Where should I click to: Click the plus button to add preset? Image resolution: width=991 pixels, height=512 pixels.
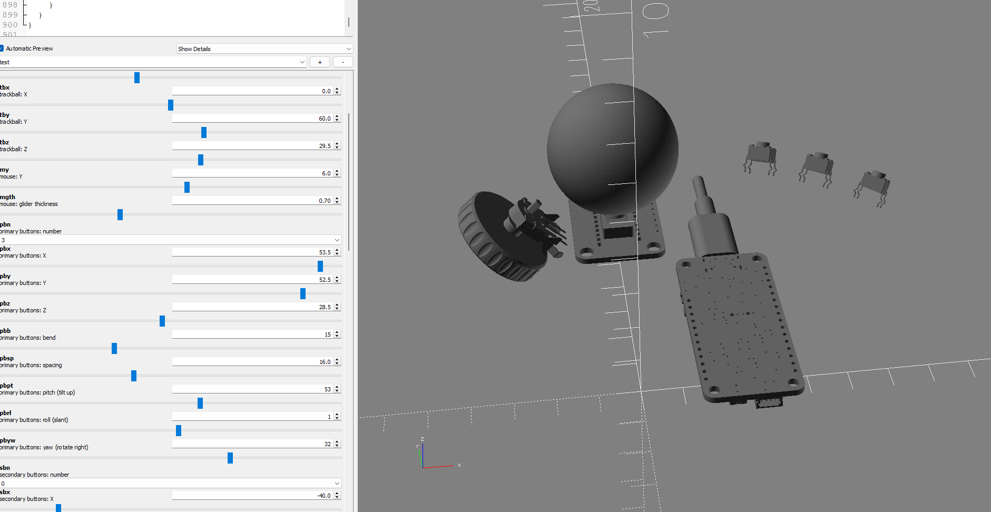[320, 62]
